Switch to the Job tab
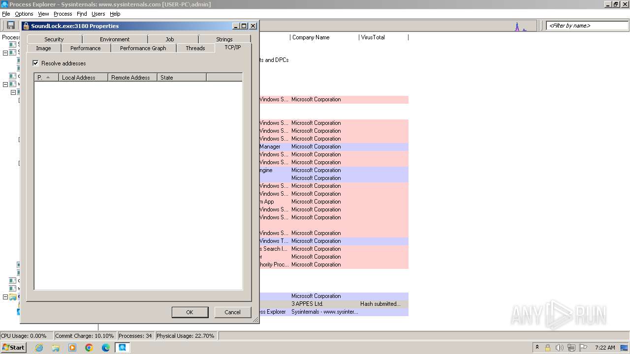 click(170, 39)
